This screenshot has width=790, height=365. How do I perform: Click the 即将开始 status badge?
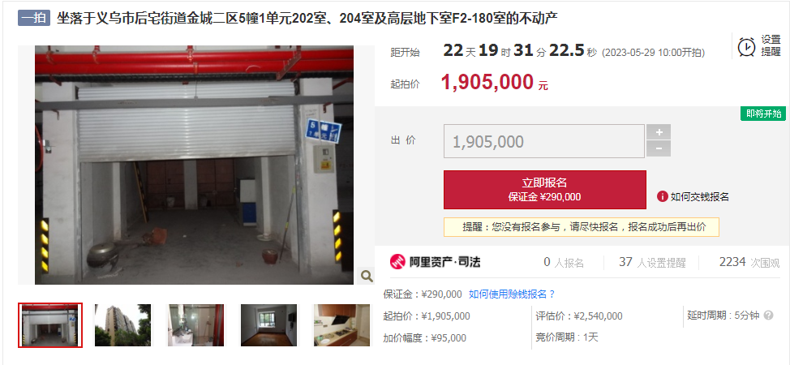tap(763, 114)
